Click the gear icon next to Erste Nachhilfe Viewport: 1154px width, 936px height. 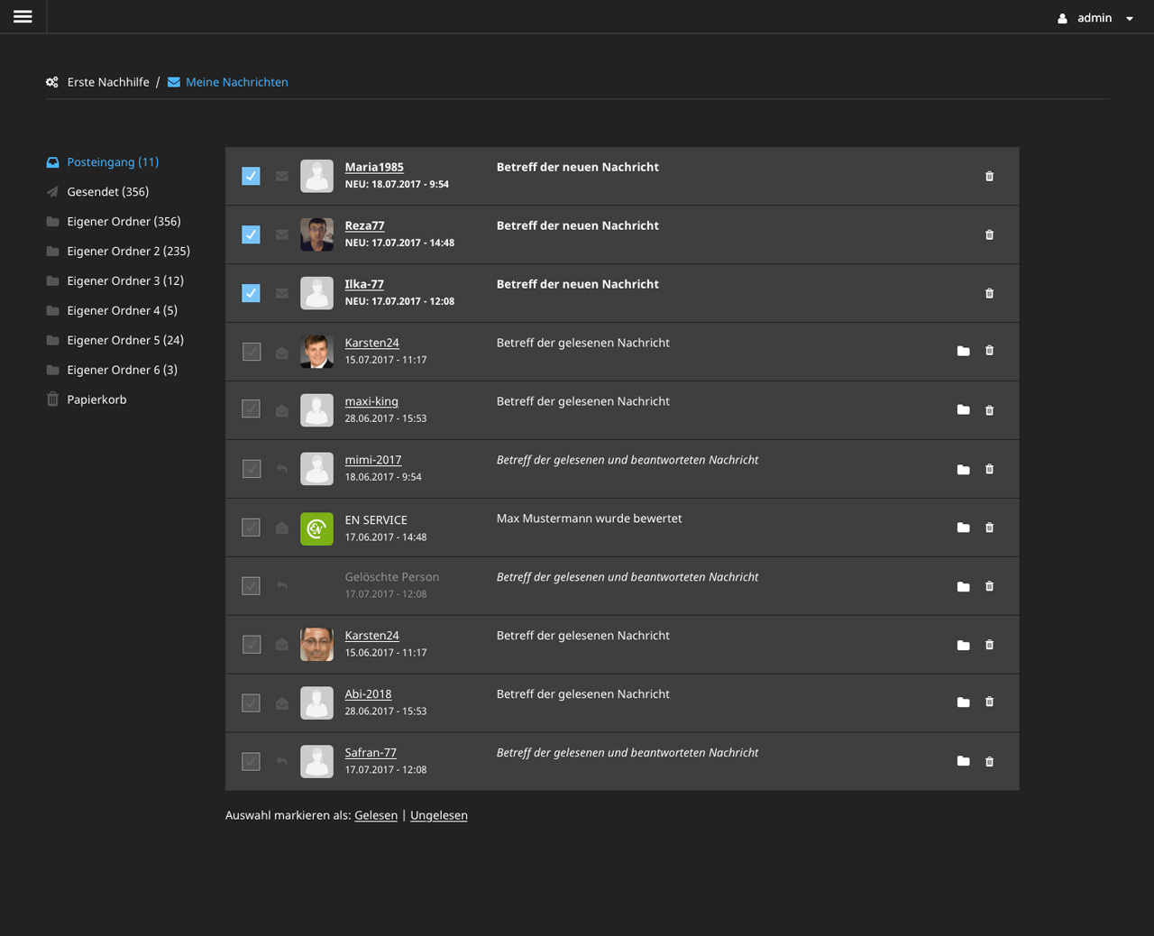[51, 81]
